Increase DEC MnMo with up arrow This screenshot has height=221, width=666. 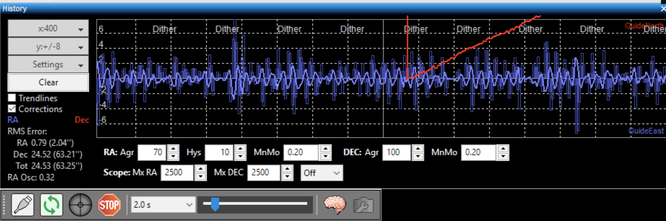tap(503, 149)
